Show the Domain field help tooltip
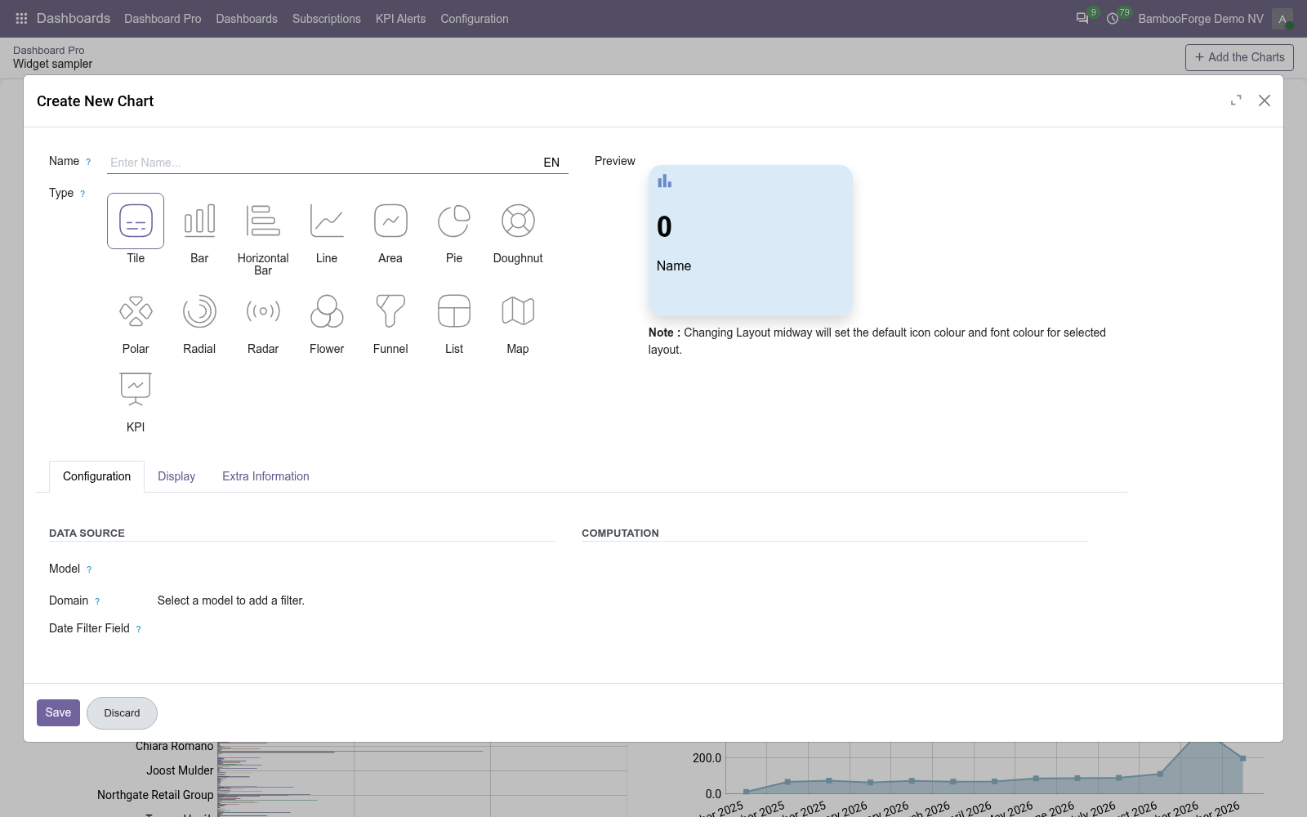Image resolution: width=1307 pixels, height=817 pixels. (x=97, y=601)
